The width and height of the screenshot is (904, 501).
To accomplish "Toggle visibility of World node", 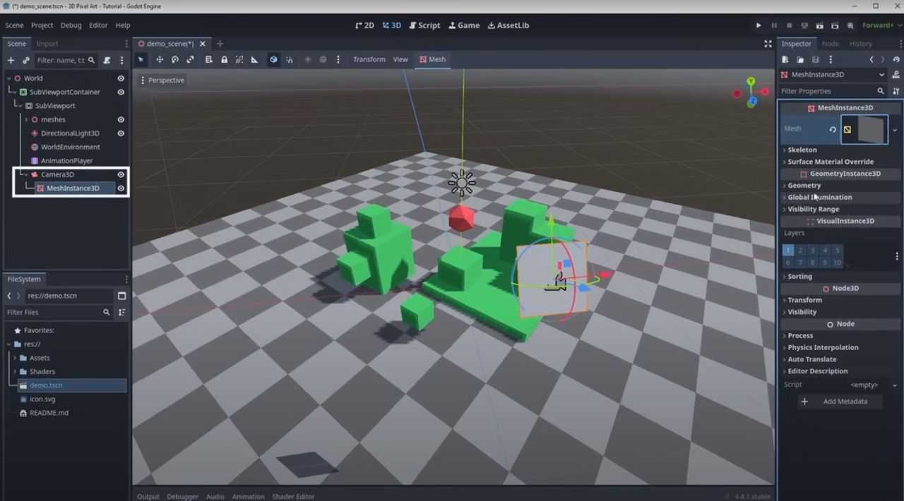I will click(121, 78).
